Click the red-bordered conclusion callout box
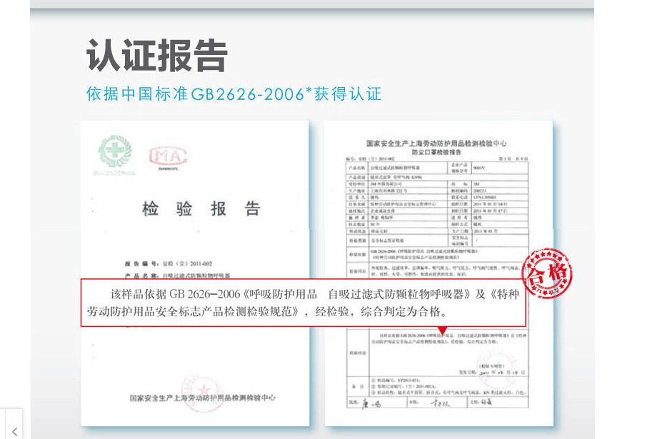This screenshot has width=647, height=439. coord(304,302)
